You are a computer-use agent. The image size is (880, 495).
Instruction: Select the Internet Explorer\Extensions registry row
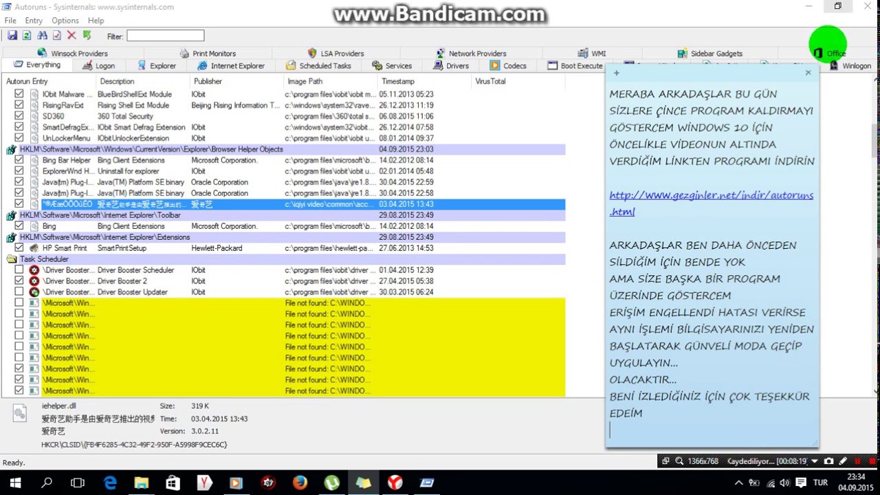click(284, 237)
